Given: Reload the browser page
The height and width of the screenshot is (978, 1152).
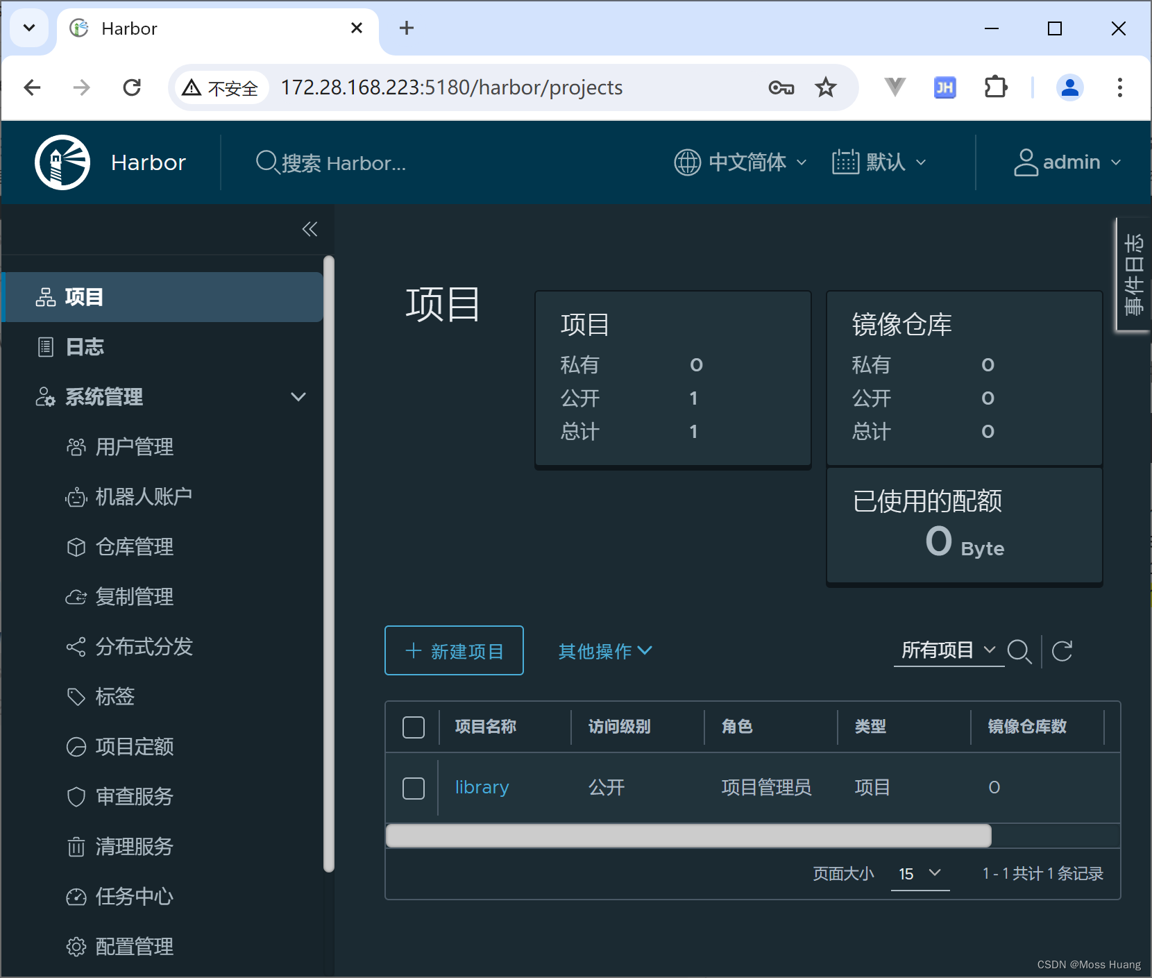Looking at the screenshot, I should (x=132, y=87).
